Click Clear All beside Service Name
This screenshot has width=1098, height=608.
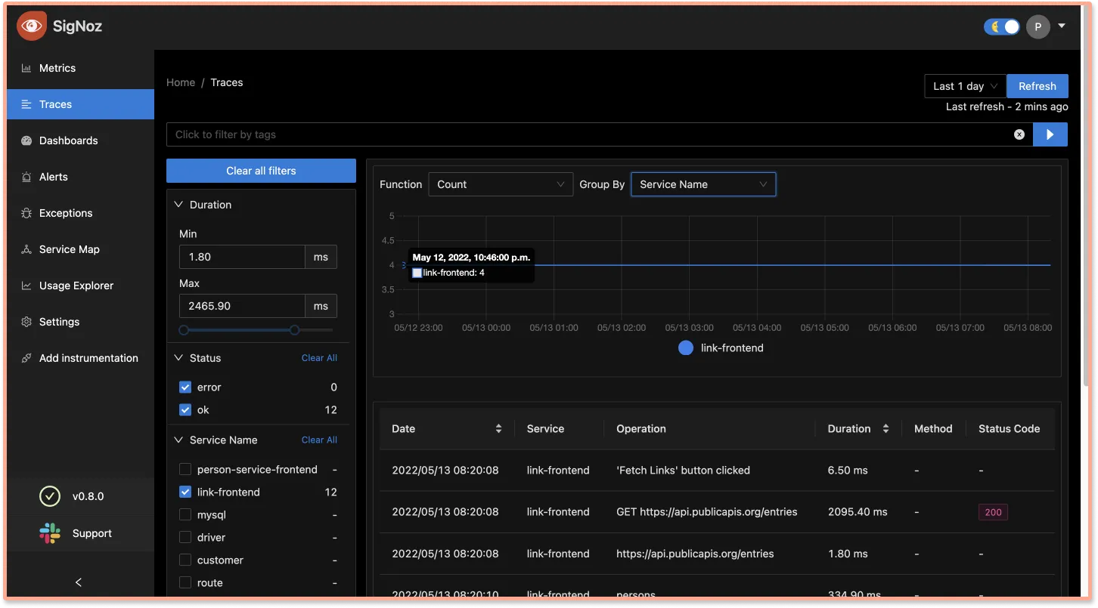pos(319,440)
